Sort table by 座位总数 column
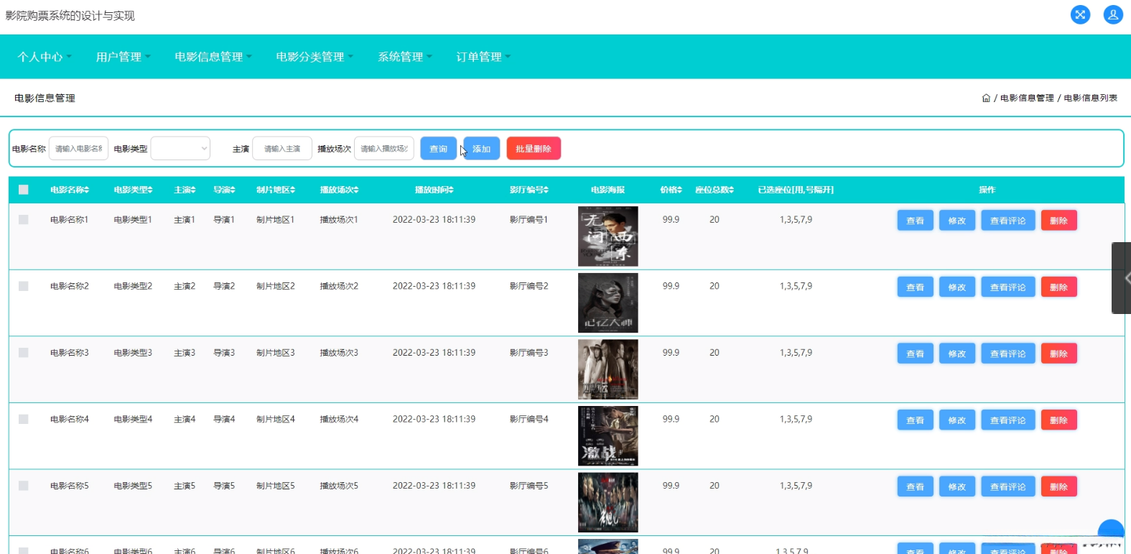1131x554 pixels. point(715,190)
